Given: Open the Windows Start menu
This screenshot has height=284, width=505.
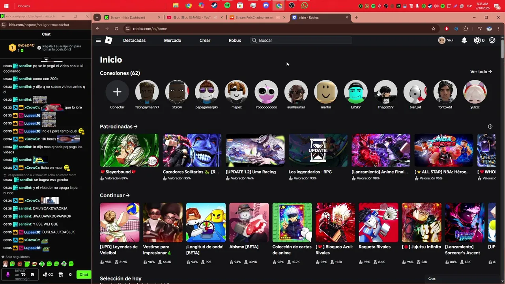Looking at the screenshot, I should click(x=6, y=6).
